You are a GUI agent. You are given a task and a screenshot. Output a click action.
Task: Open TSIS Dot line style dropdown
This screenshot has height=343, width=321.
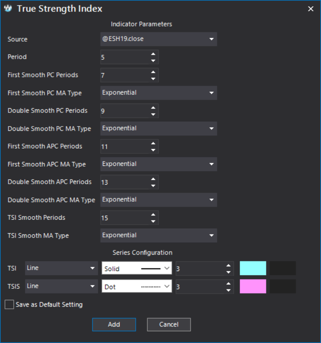point(137,286)
